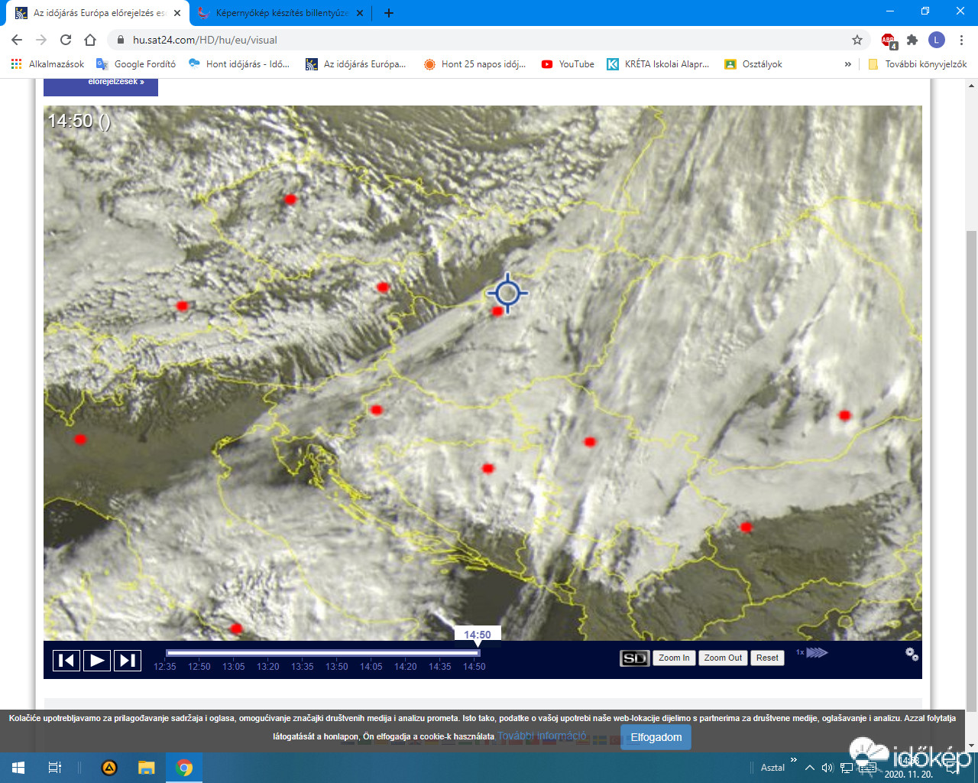Image resolution: width=978 pixels, height=783 pixels.
Task: Open Chrome three-dot menu
Action: [962, 40]
